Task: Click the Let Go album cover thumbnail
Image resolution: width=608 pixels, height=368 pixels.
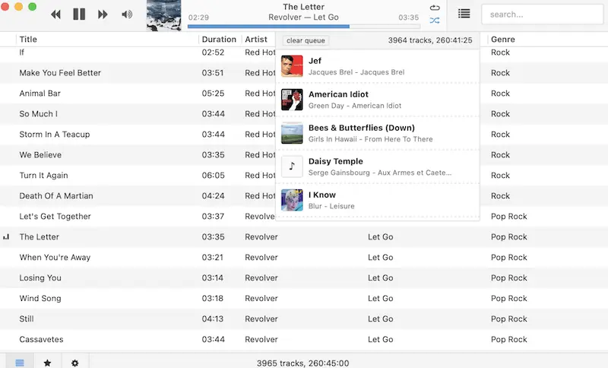Action: click(163, 15)
